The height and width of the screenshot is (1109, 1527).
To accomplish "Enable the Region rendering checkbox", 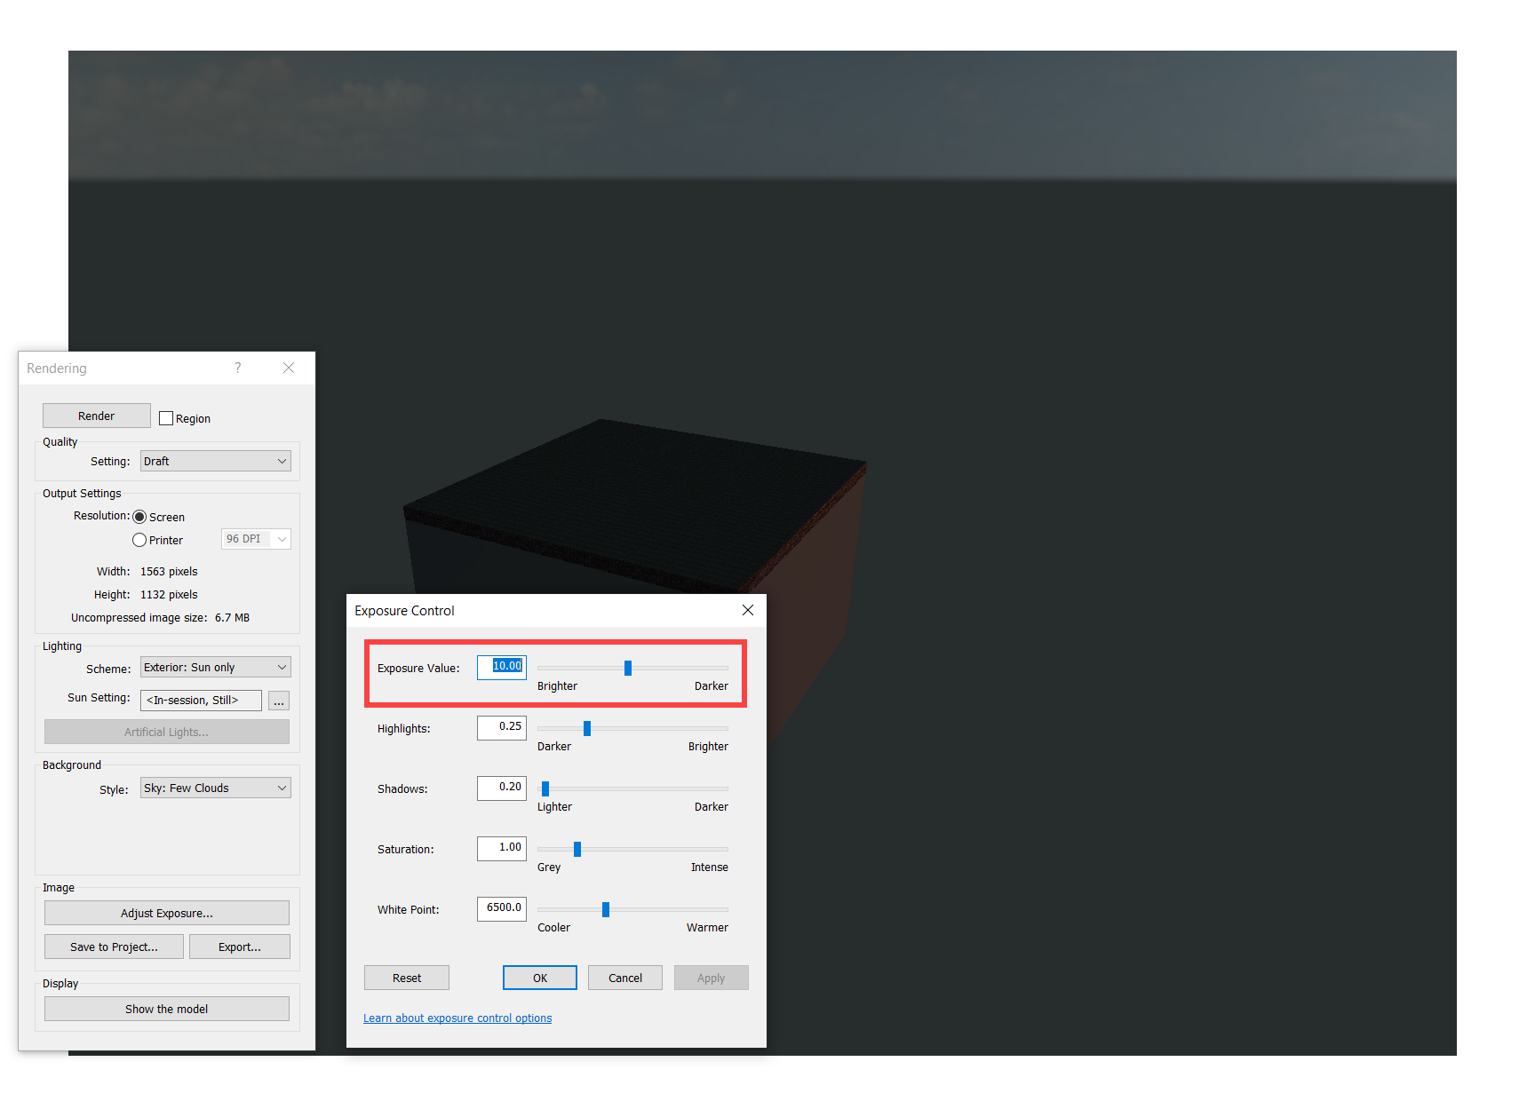I will click(x=166, y=417).
